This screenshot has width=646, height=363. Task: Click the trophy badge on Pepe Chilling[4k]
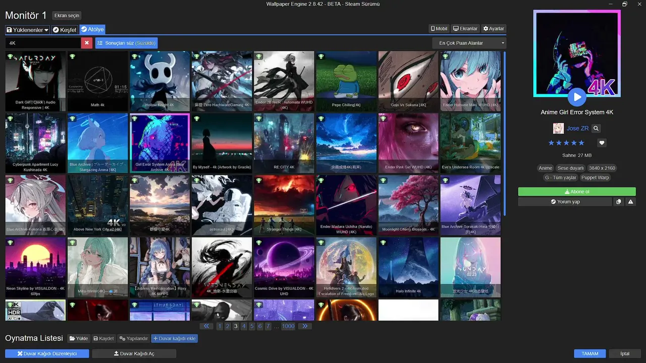pos(321,56)
